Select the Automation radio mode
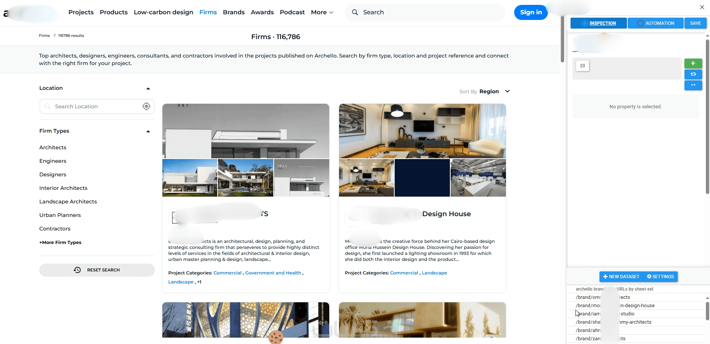This screenshot has height=344, width=710. tap(656, 23)
